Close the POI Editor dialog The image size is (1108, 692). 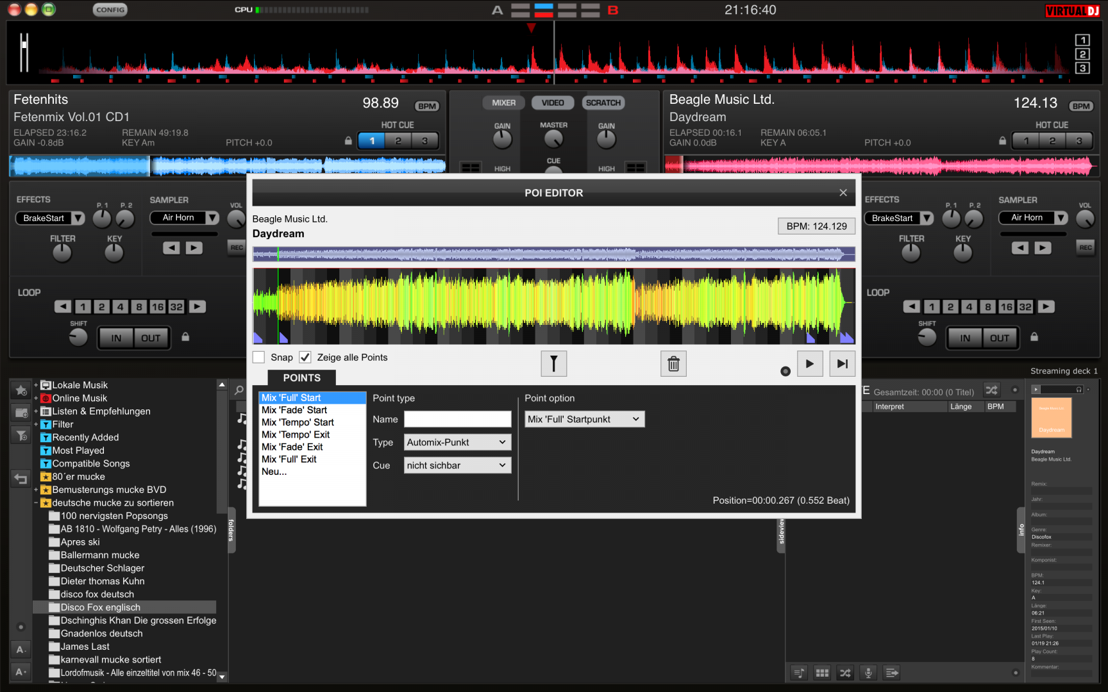(843, 193)
